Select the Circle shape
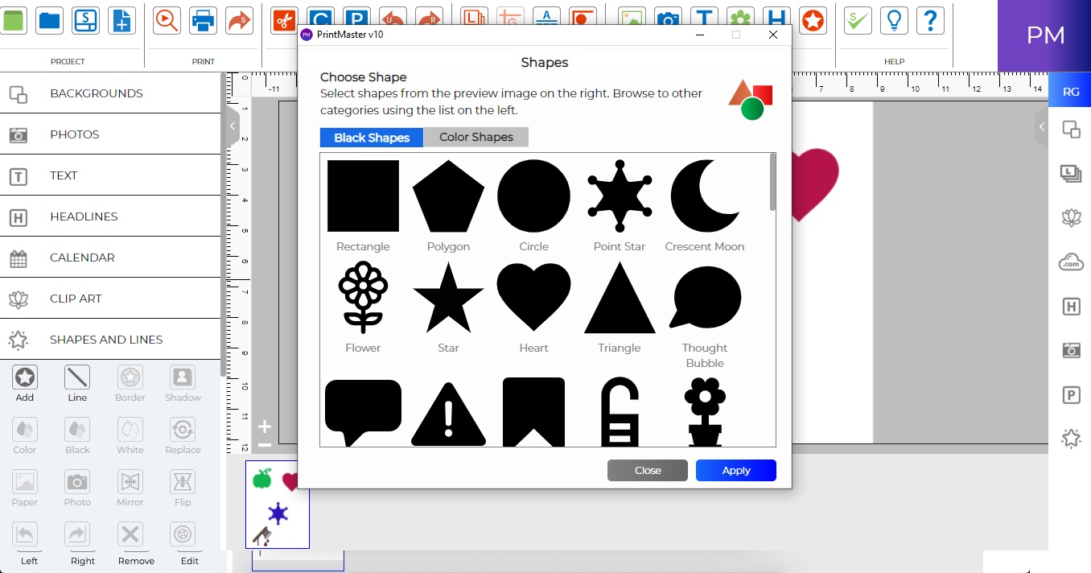 coord(533,196)
